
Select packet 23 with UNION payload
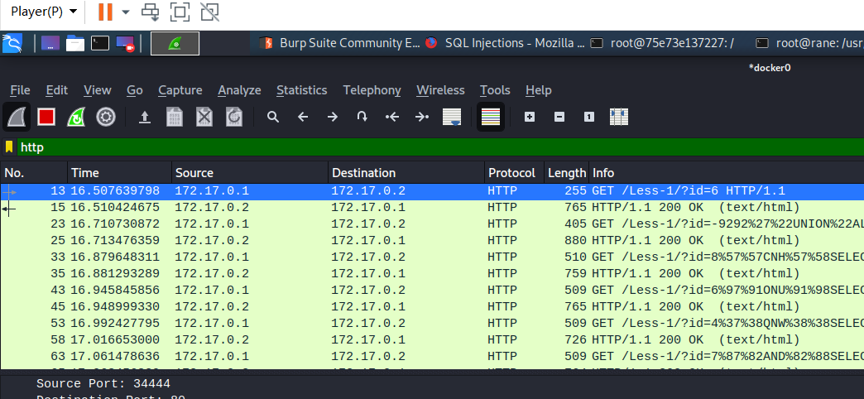(432, 224)
